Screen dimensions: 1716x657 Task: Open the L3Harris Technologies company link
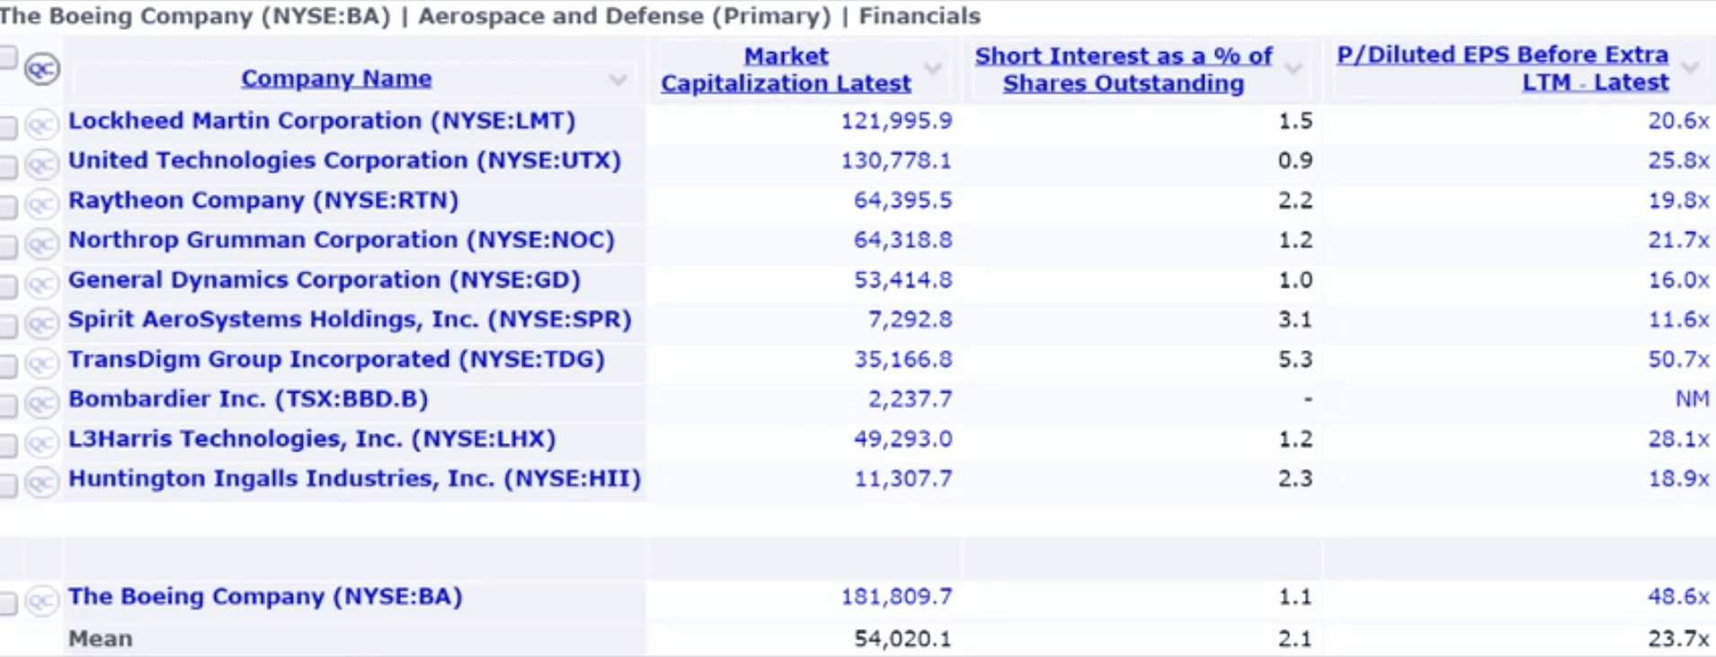point(312,439)
